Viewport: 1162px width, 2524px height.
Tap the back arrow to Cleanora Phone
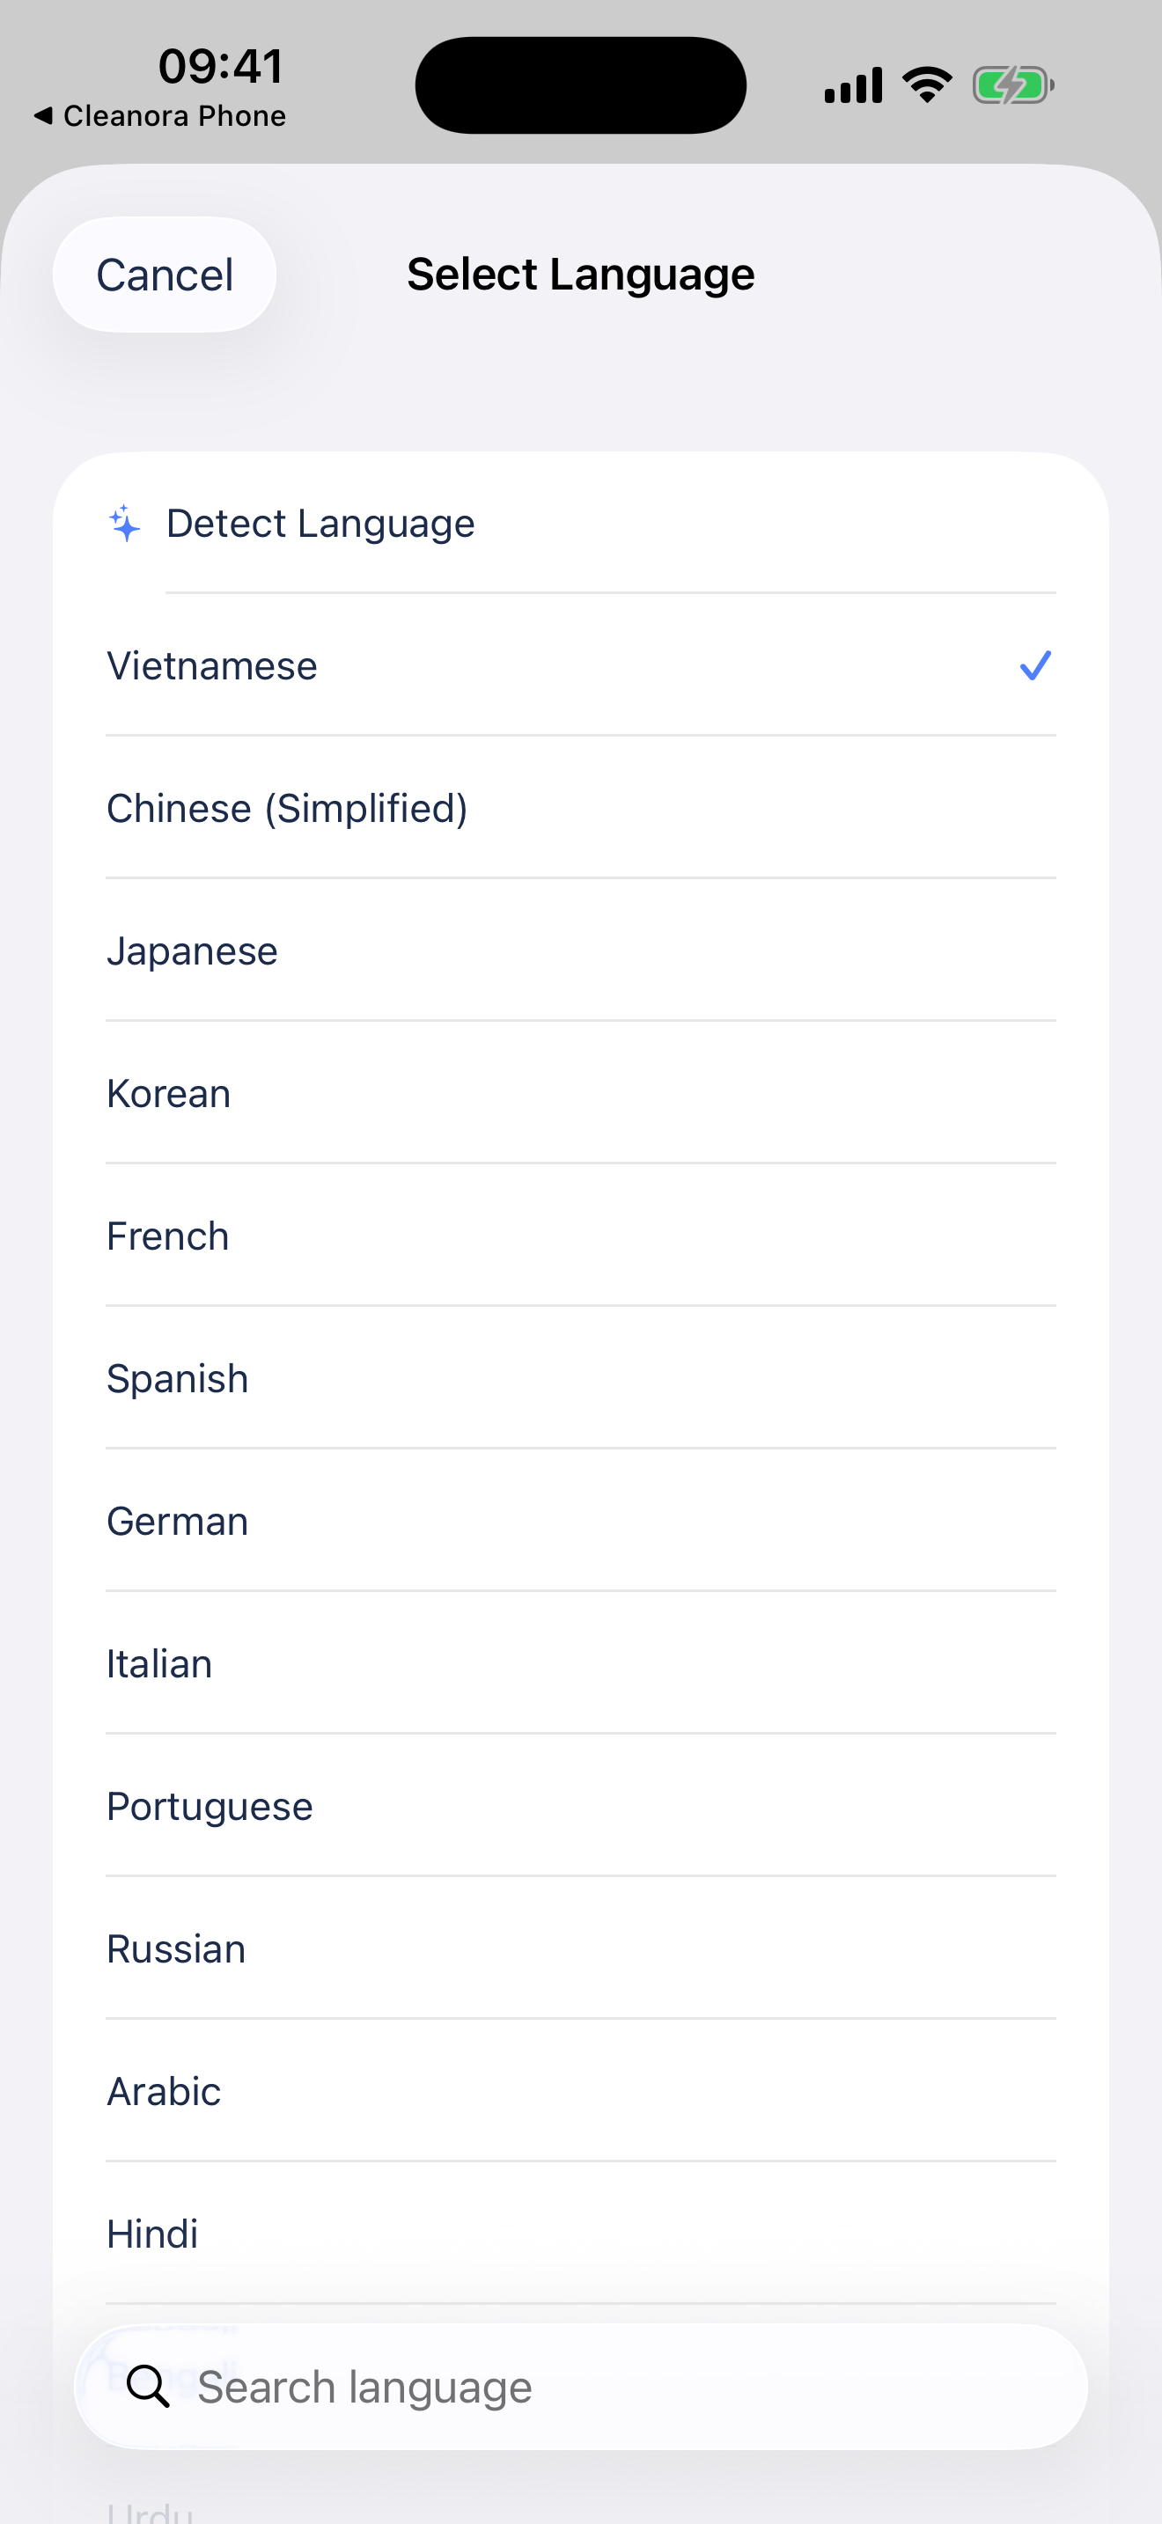[42, 115]
